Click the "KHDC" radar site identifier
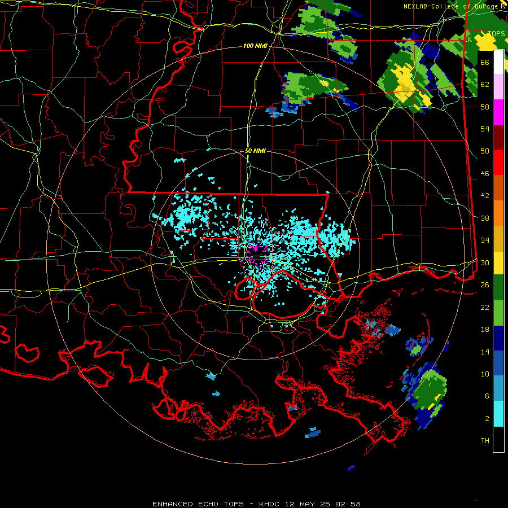Screen dimensions: 508x508 pyautogui.click(x=270, y=504)
